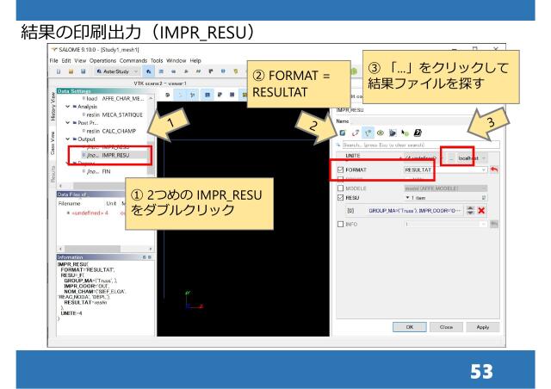The width and height of the screenshot is (551, 389).
Task: Open the Operations menu
Action: 103,62
